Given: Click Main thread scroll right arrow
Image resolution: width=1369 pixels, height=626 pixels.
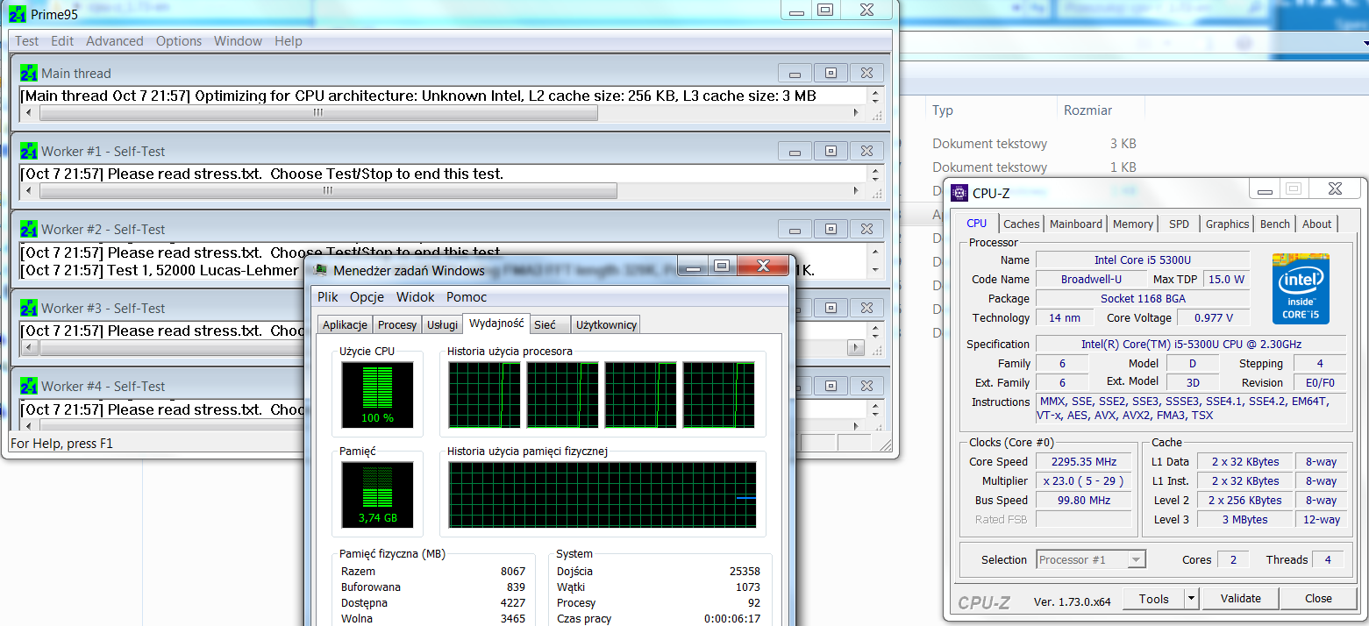Looking at the screenshot, I should 857,113.
